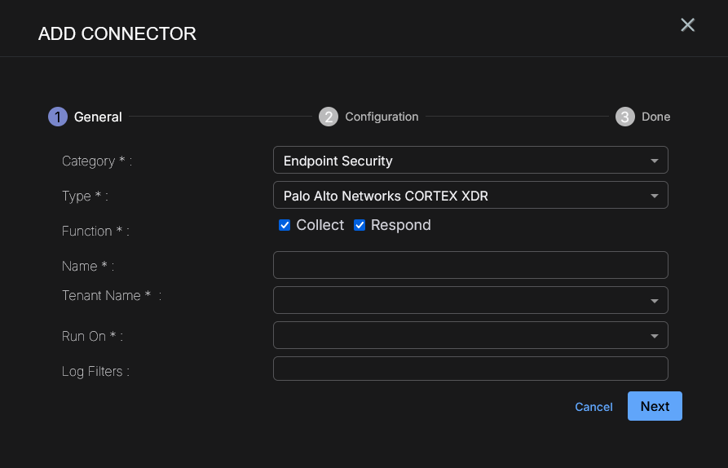The image size is (728, 468).
Task: Select the Configuration step label
Action: point(382,117)
